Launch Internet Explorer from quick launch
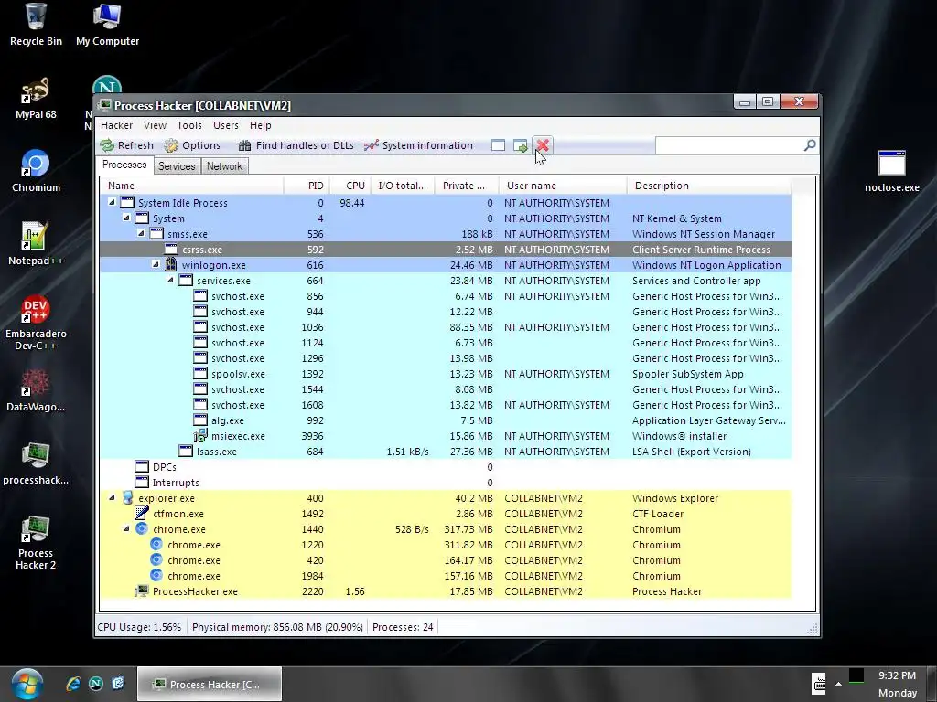This screenshot has height=702, width=937. (x=73, y=684)
